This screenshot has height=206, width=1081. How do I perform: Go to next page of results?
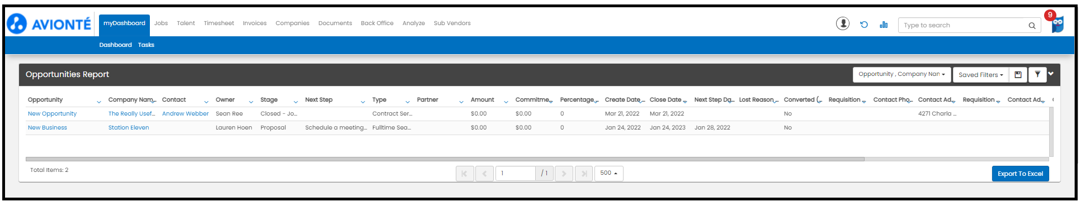click(x=564, y=174)
